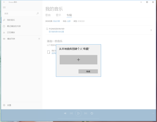Minimize the Groove window
Viewport: 157px width, 122px height.
click(x=141, y=2)
